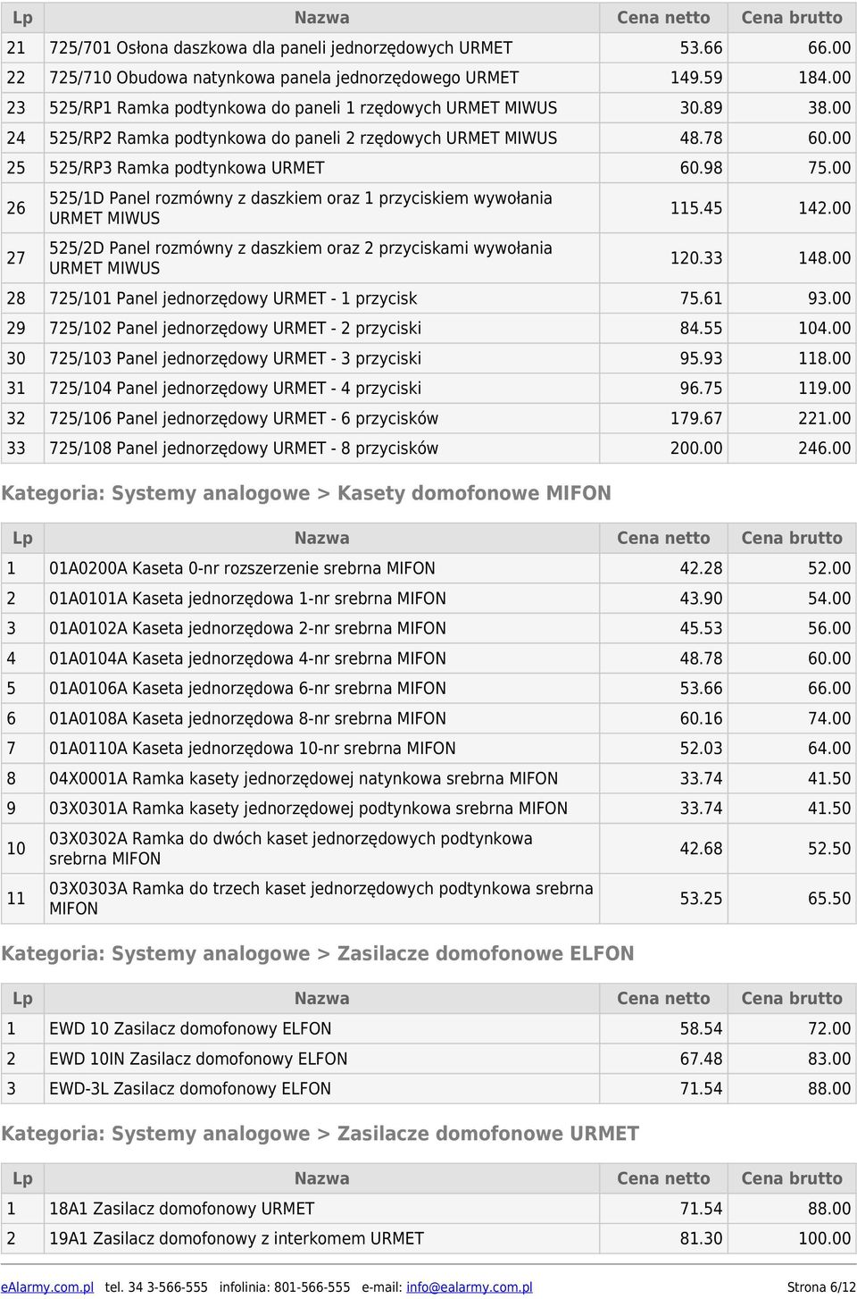Screen dimensions: 857x1299
Task: Select the 525/1D Panel rozmówny row name
Action: point(300,207)
